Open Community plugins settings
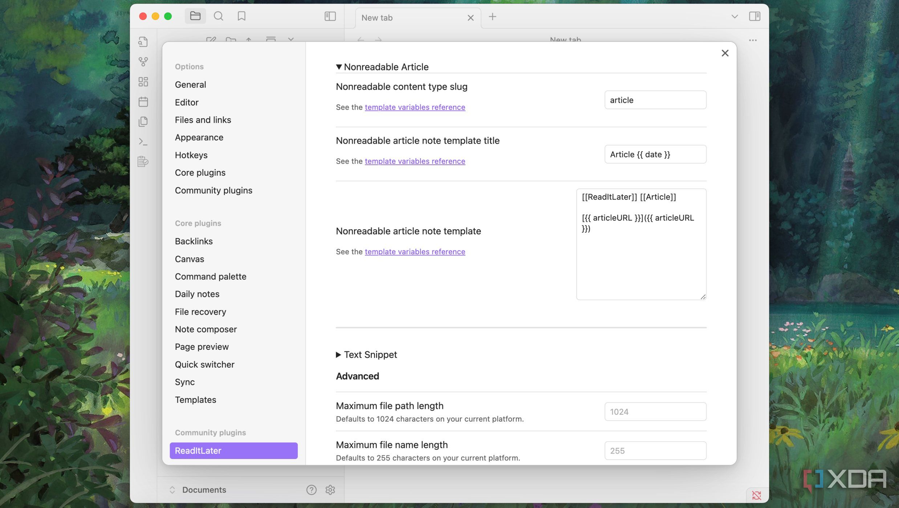Image resolution: width=899 pixels, height=508 pixels. 213,190
